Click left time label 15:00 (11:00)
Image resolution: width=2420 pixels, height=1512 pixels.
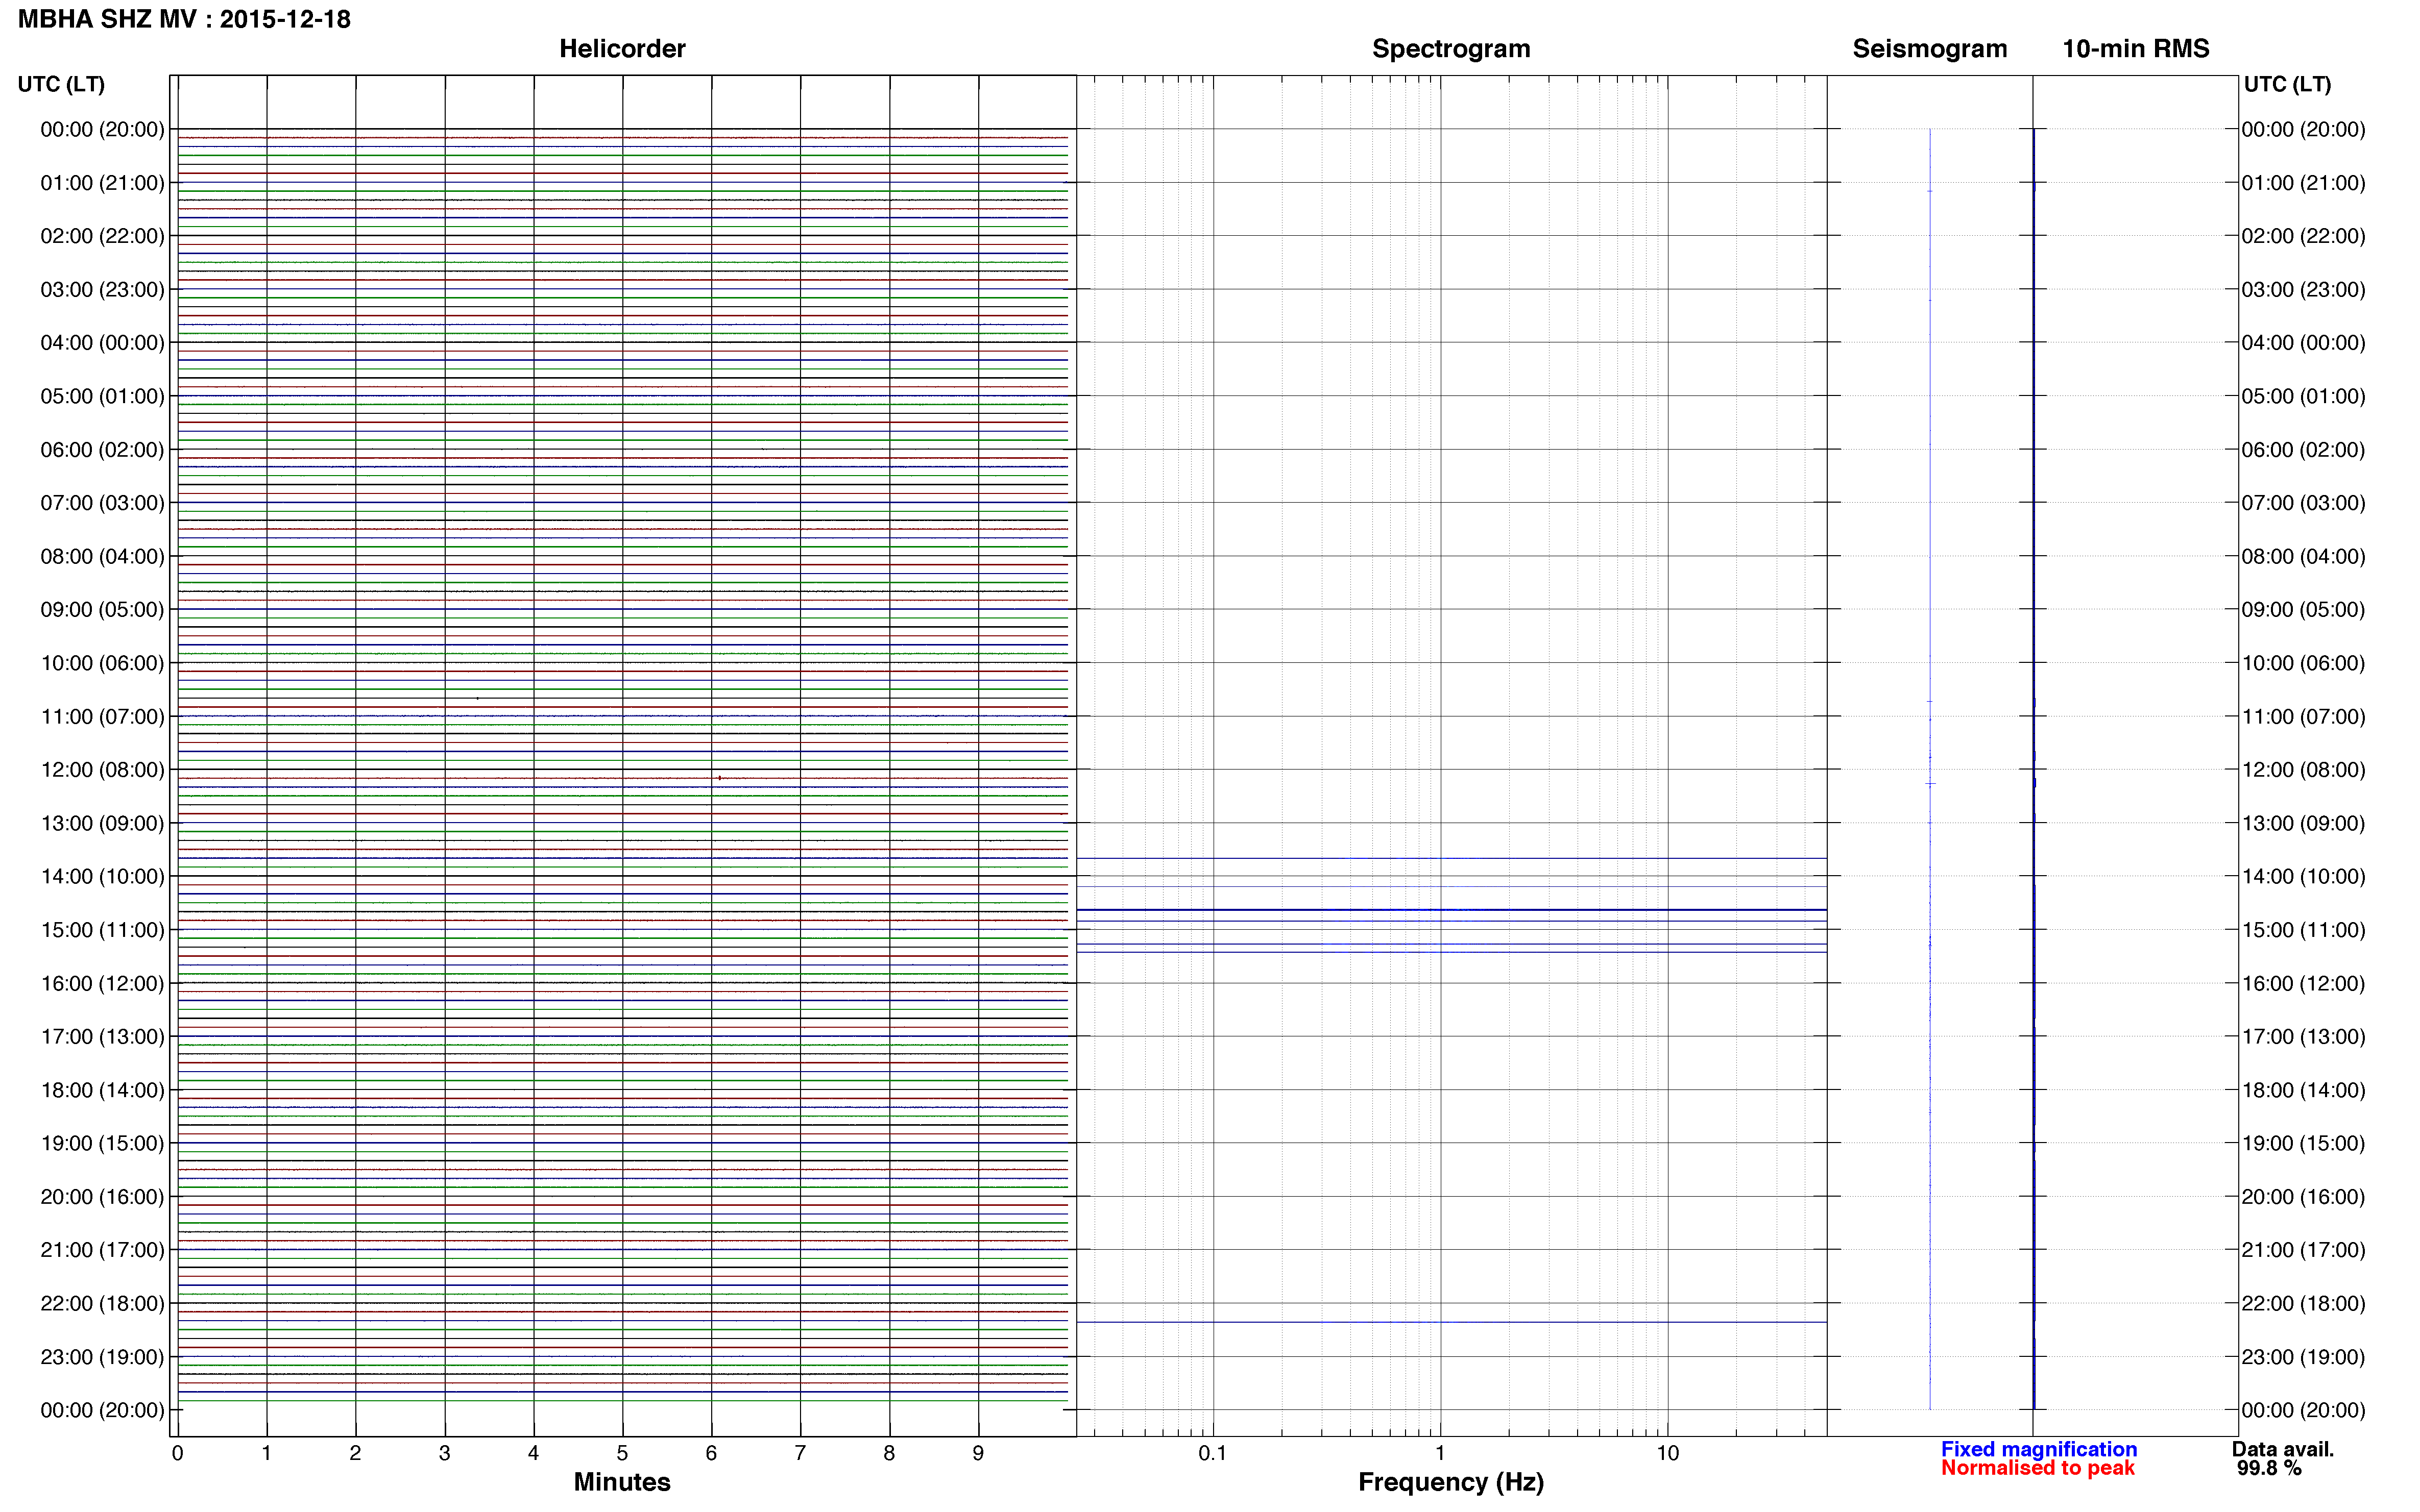pyautogui.click(x=102, y=930)
